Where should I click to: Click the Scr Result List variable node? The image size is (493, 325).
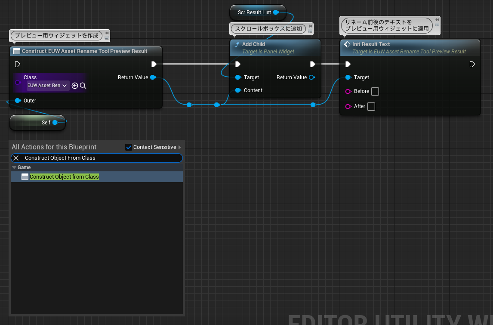(258, 12)
